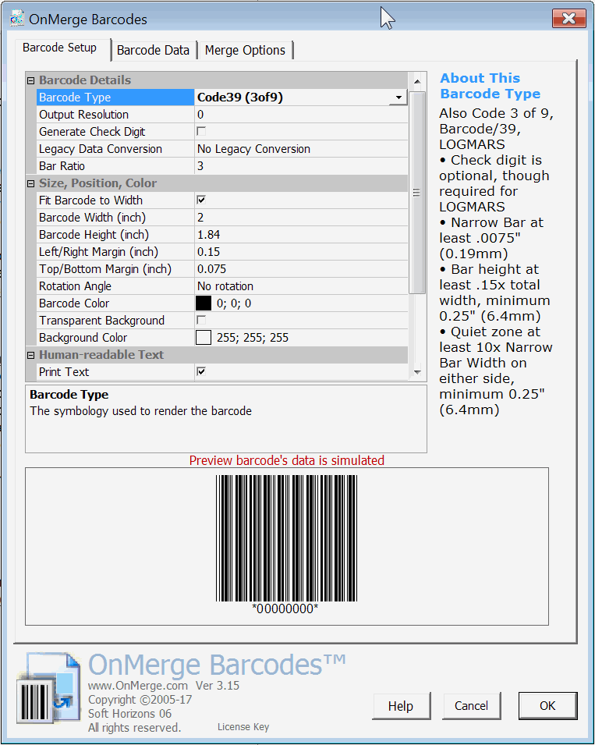Screen dimensions: 595x745
Task: Click the black Barcode Color swatch
Action: [204, 303]
